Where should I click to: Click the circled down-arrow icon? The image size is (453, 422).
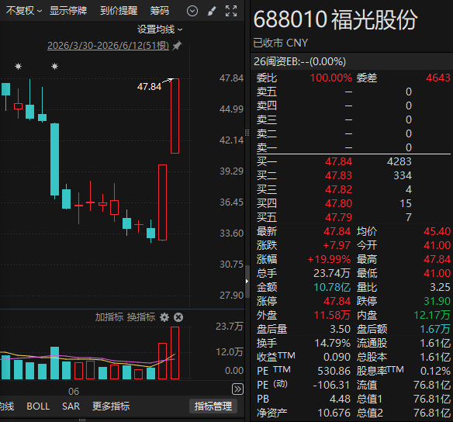[x=192, y=11]
